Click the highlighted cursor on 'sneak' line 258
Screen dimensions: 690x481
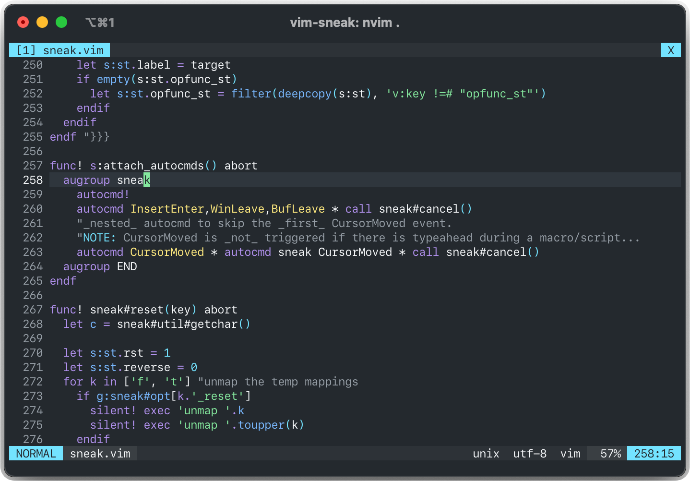147,180
